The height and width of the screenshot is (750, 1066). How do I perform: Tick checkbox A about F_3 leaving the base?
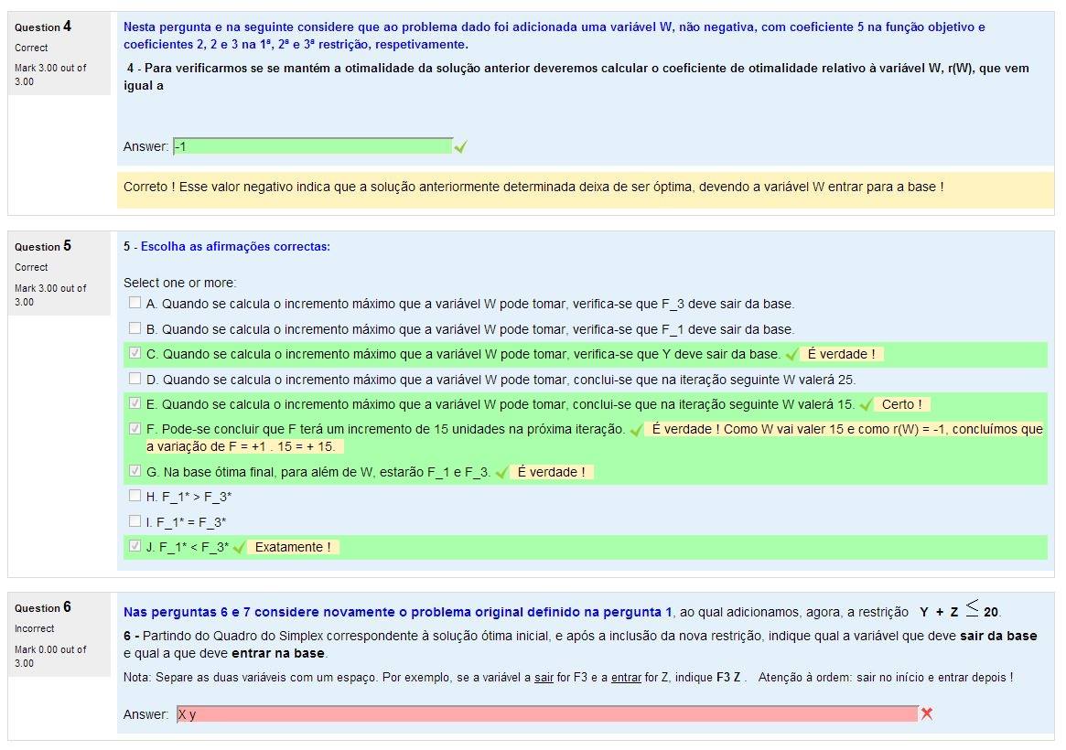click(x=135, y=303)
